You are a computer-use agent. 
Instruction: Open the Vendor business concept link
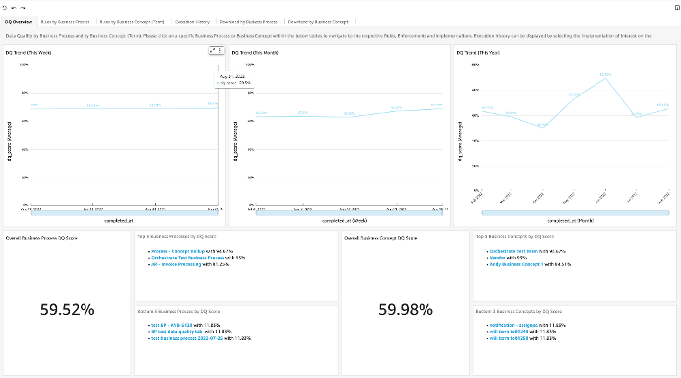coord(498,258)
